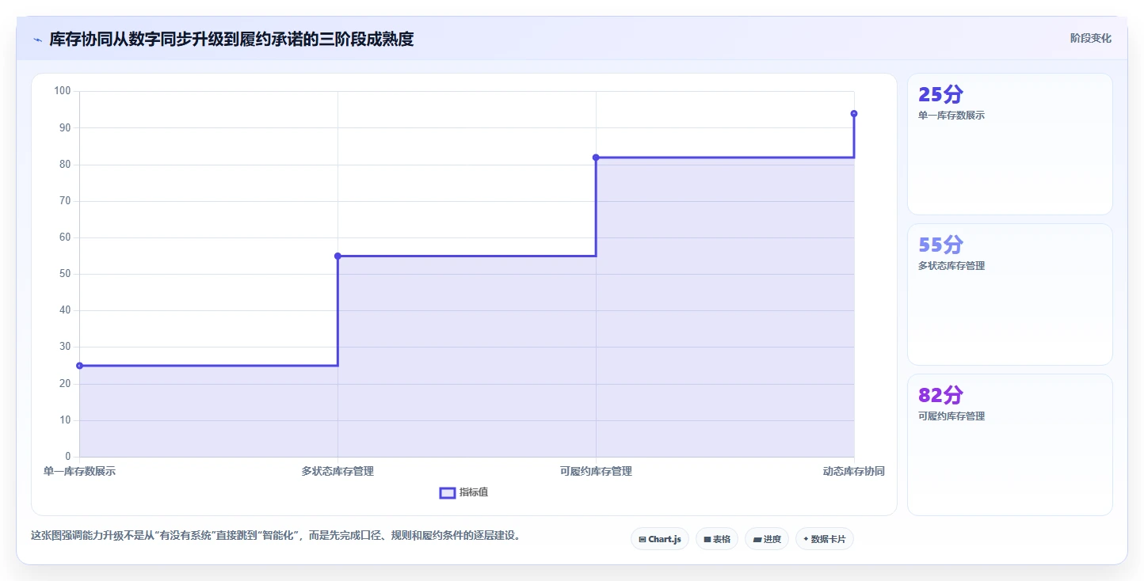Click the chart title 库存协同…三阶段成熟度
The height and width of the screenshot is (581, 1144).
pos(231,39)
